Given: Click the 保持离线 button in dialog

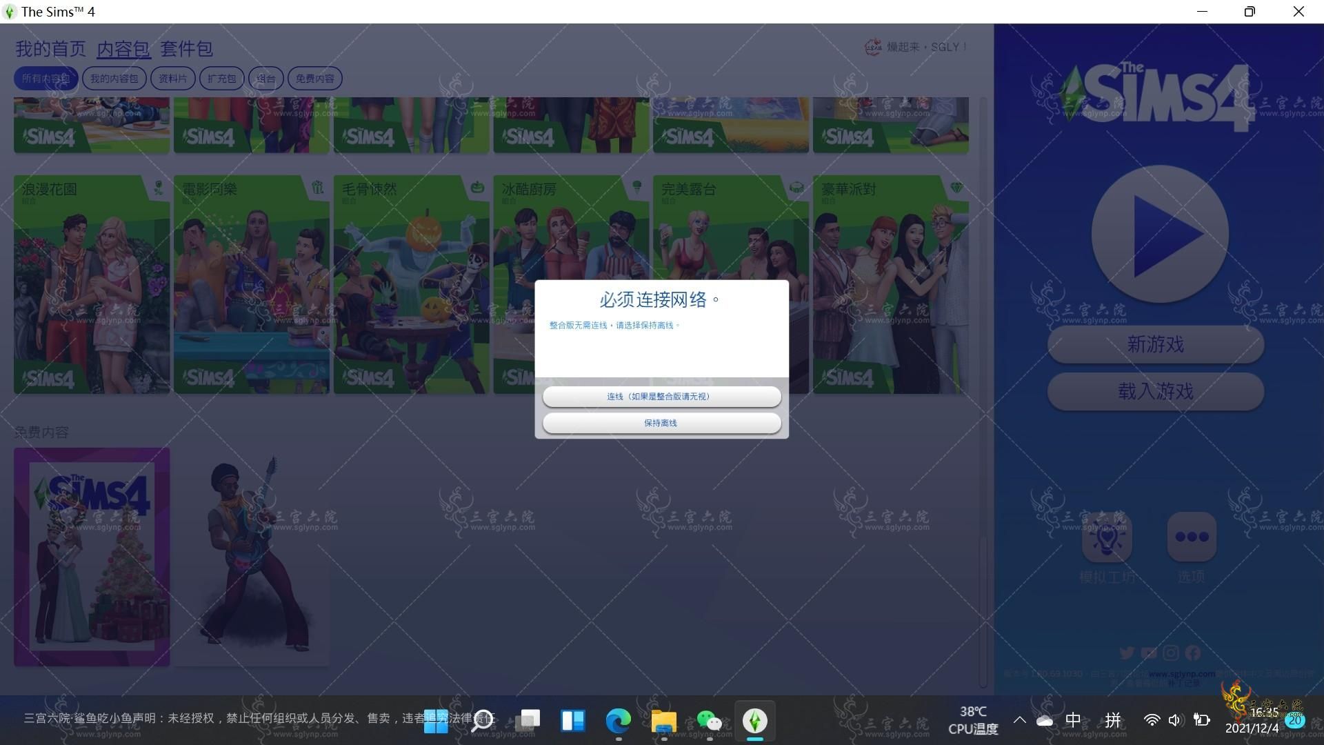Looking at the screenshot, I should [661, 423].
